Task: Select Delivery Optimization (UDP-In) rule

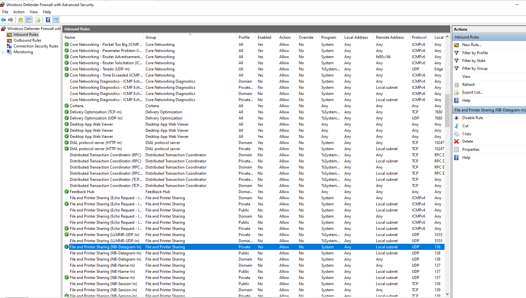Action: click(254, 118)
